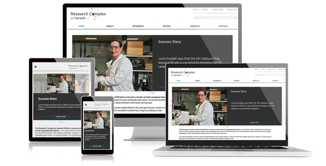Click the scientist hero photo on the laptop
This screenshot has width=326, height=166.
(x=200, y=106)
